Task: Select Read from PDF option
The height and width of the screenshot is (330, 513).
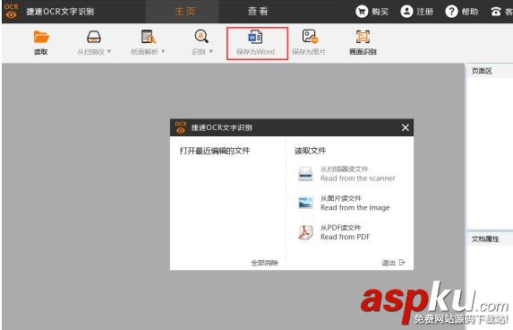Action: pos(346,232)
